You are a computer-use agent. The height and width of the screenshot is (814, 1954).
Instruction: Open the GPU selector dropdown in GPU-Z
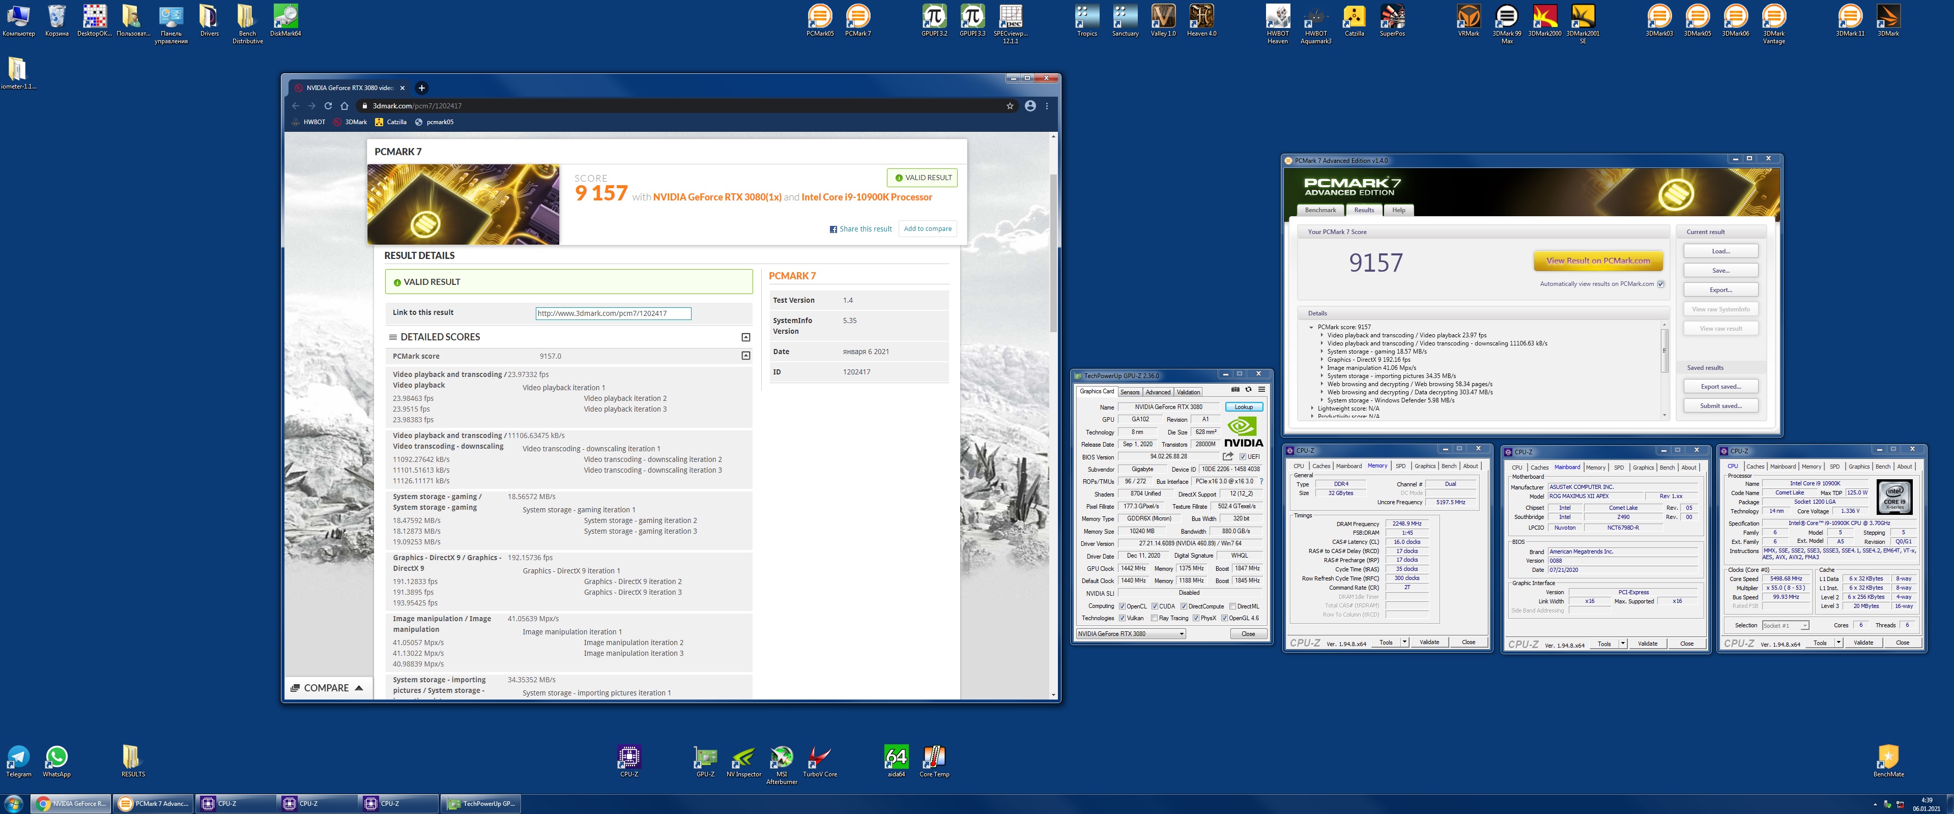click(1130, 633)
